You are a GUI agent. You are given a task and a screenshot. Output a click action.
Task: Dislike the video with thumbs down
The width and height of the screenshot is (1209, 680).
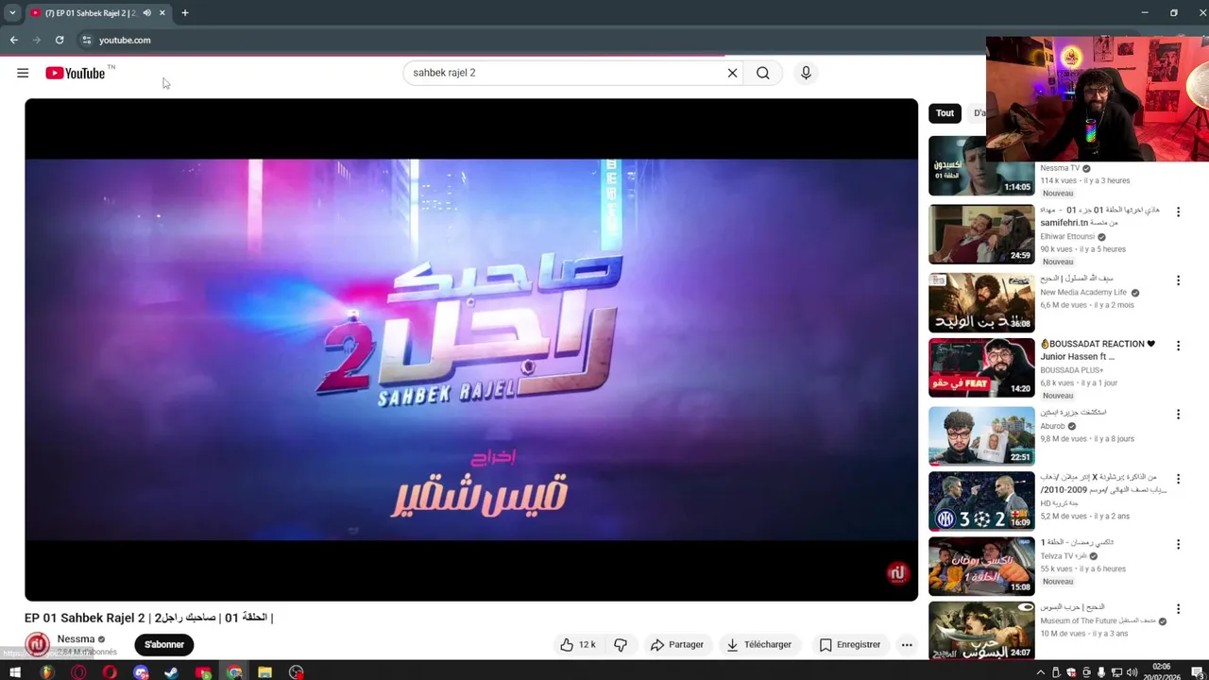(621, 644)
